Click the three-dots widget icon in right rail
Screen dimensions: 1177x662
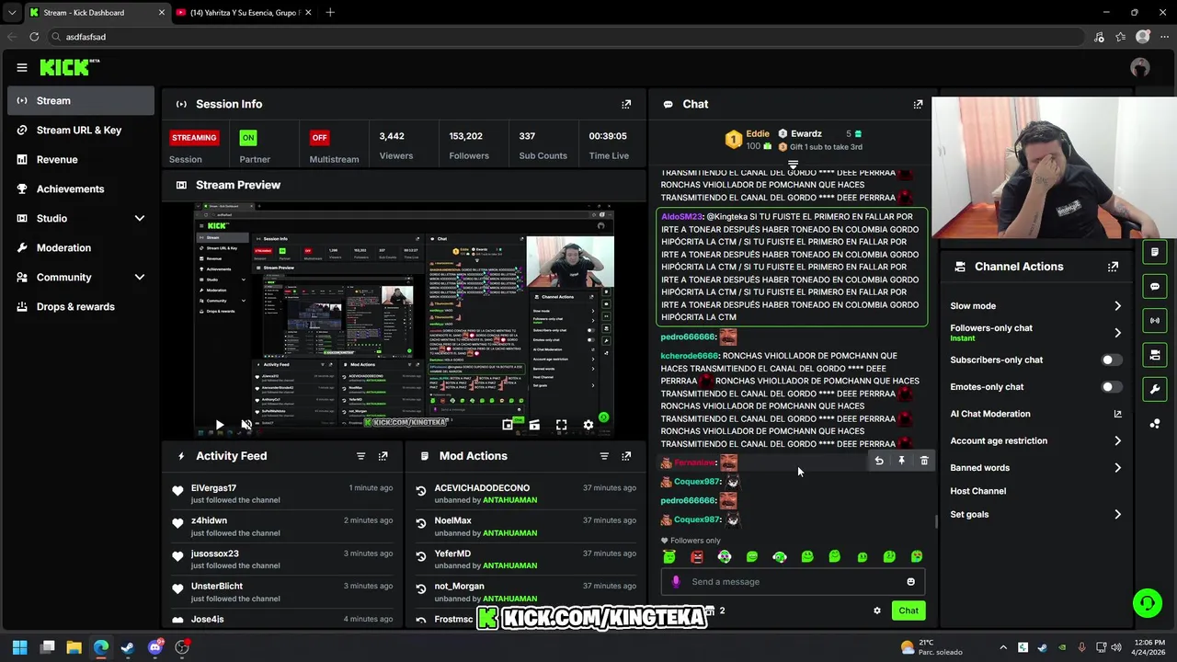(x=1155, y=423)
